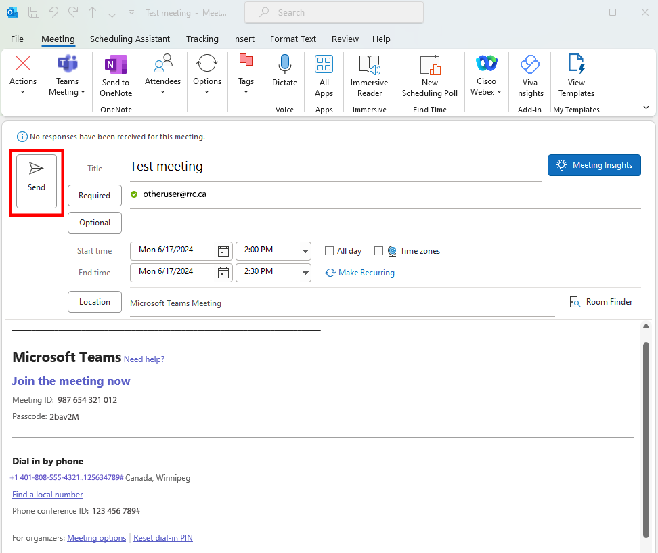The image size is (658, 553).
Task: Launch New Scheduling Poll
Action: tap(429, 76)
